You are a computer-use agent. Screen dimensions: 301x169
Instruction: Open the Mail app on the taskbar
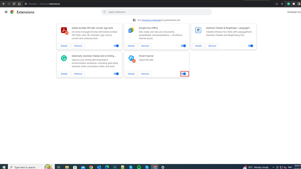point(83,167)
